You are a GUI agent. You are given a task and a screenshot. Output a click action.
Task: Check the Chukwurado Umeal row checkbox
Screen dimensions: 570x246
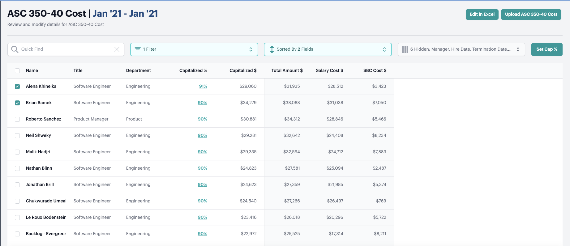(17, 201)
